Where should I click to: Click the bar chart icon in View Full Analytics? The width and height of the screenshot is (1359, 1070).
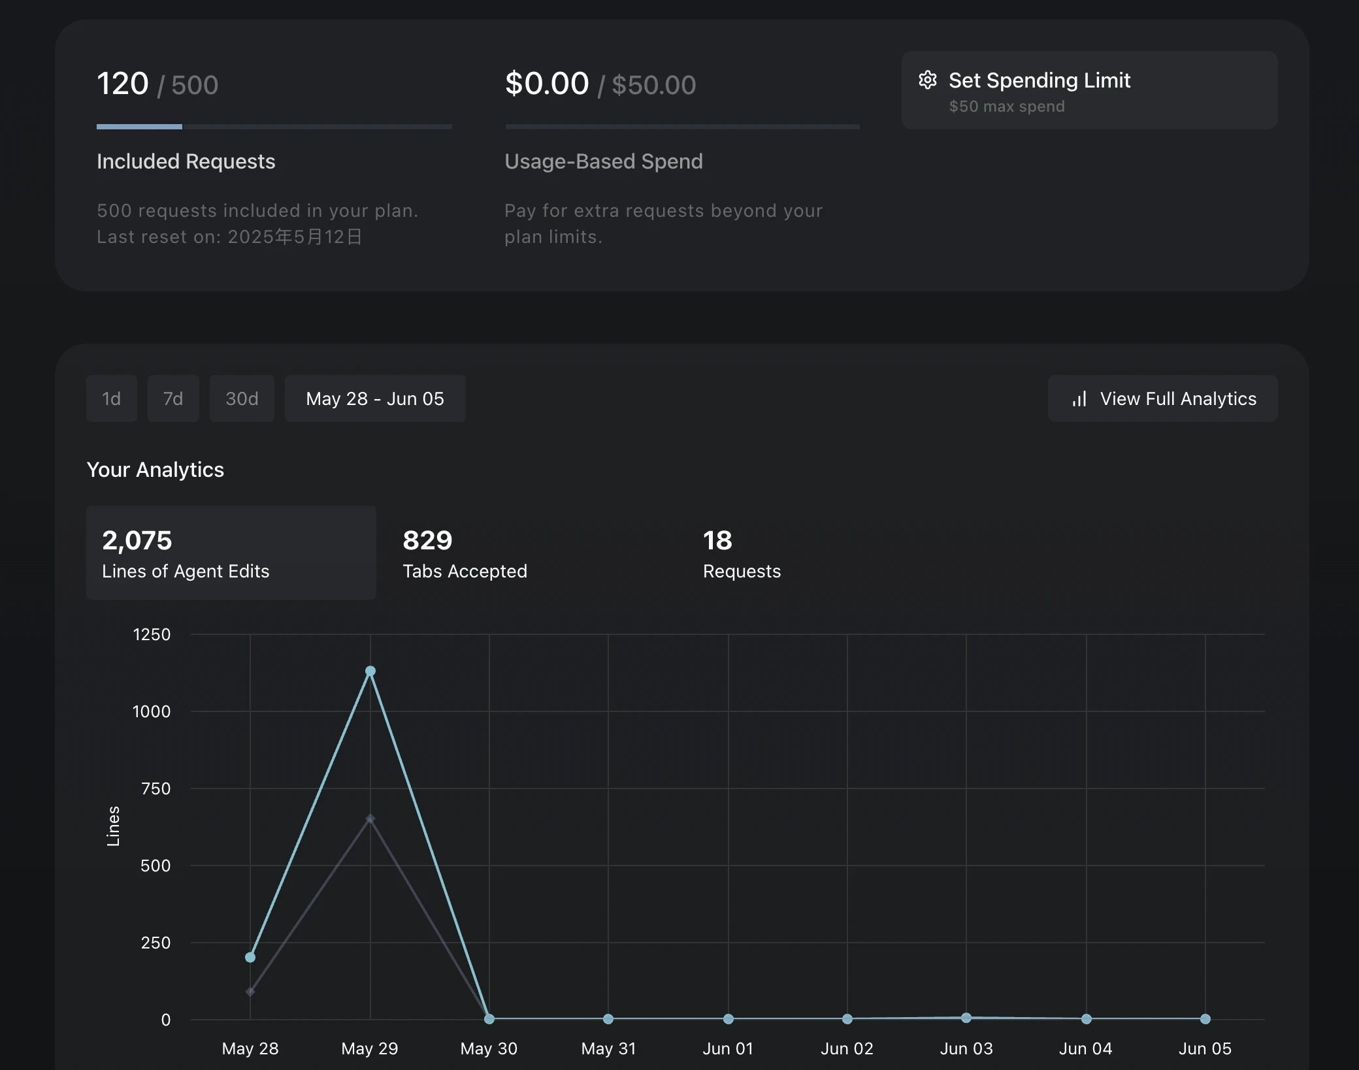tap(1079, 399)
